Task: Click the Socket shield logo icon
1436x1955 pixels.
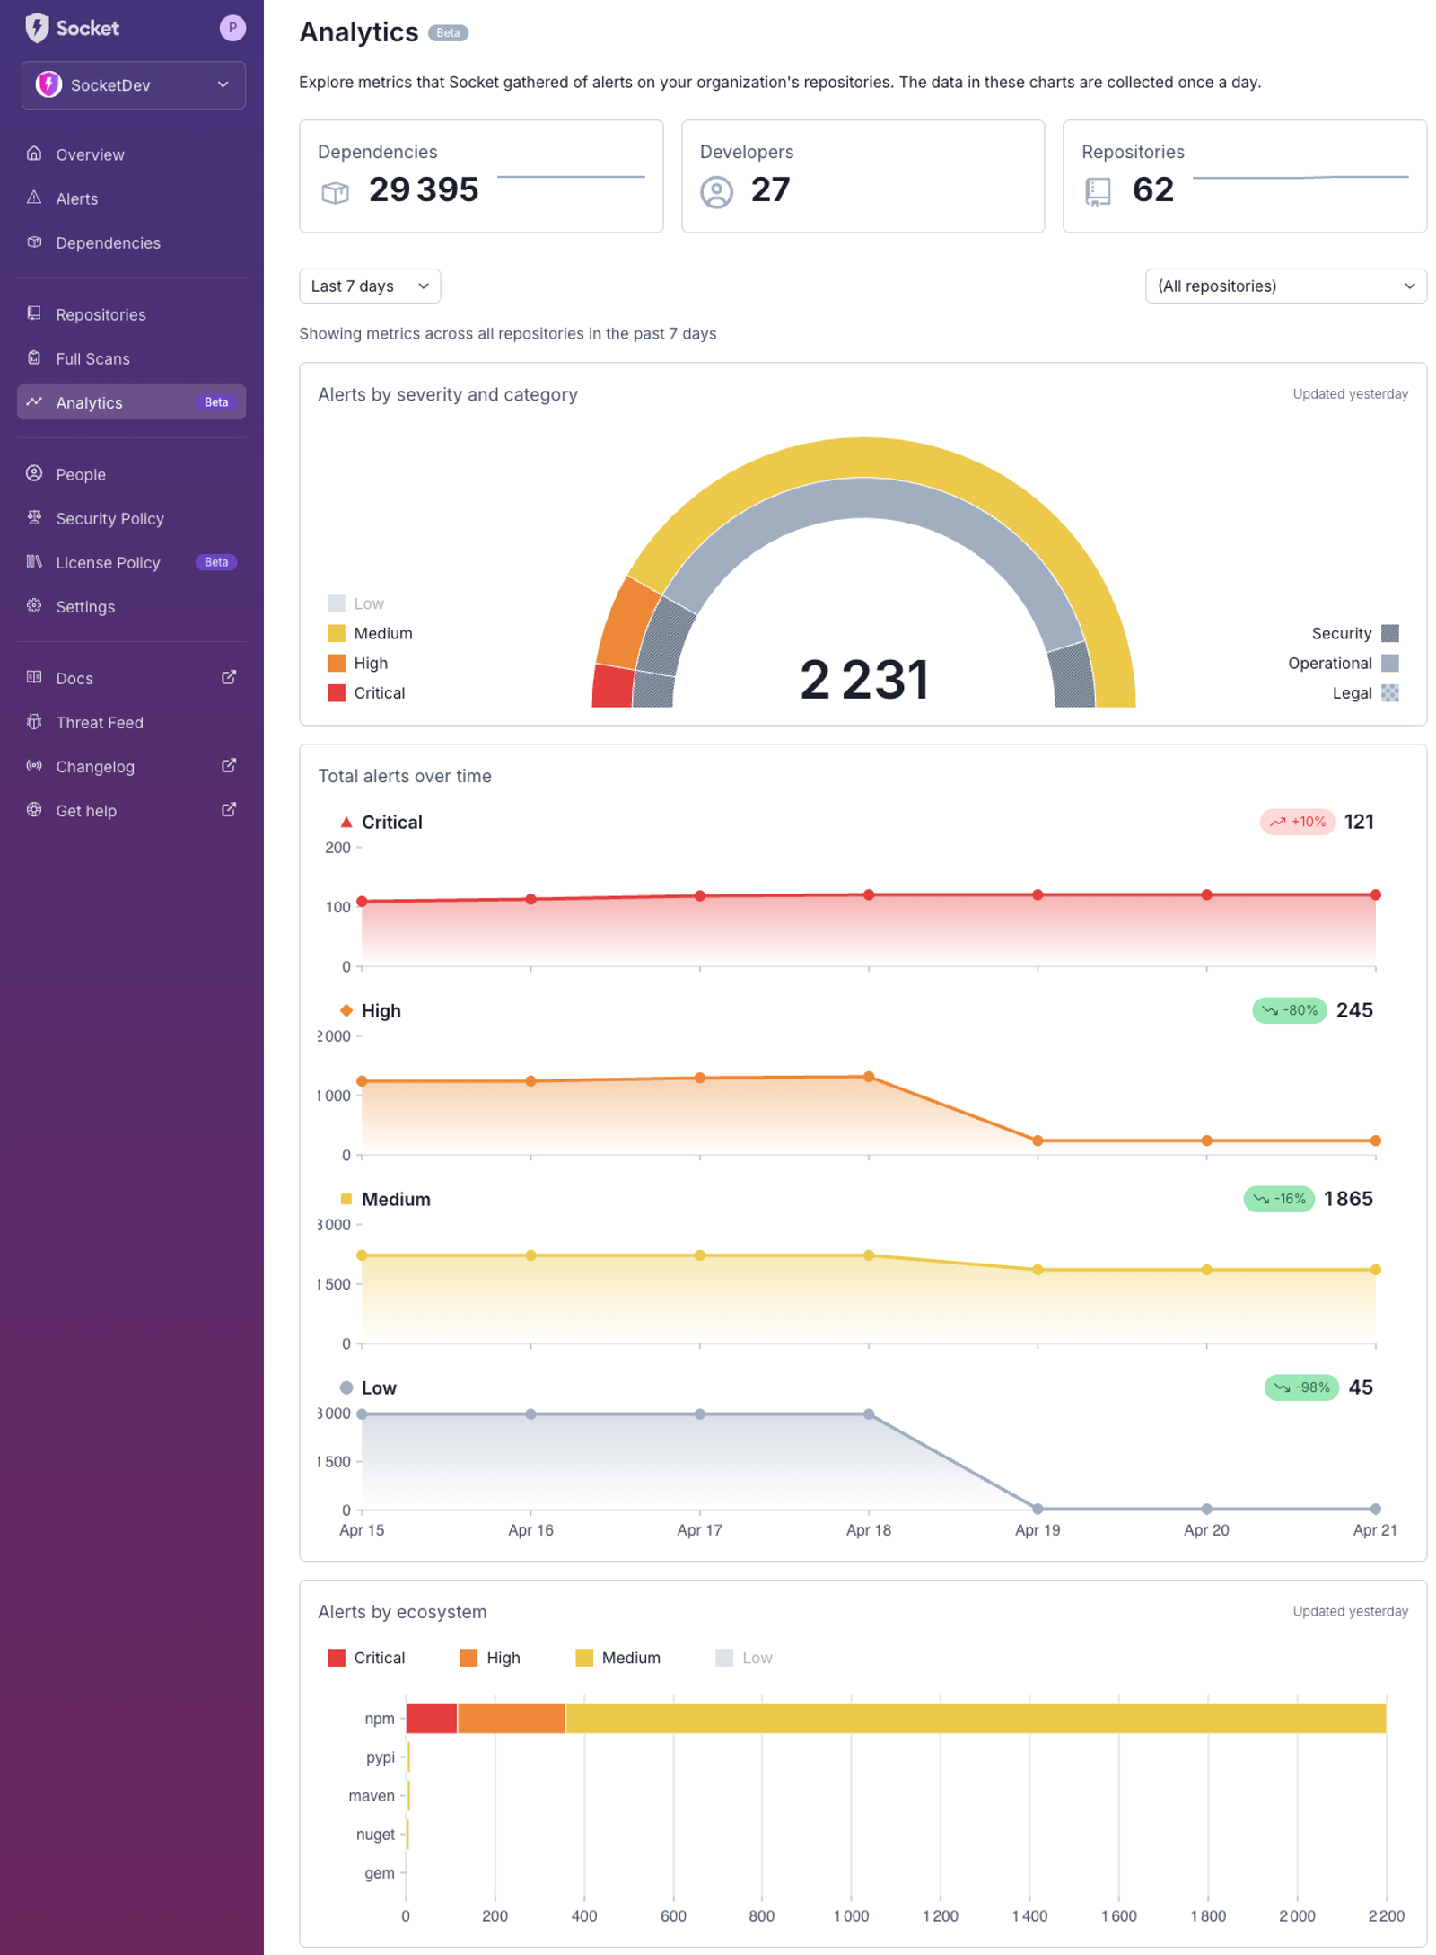Action: pos(37,28)
